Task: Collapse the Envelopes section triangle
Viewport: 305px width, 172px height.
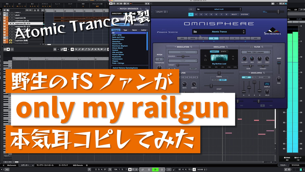Action: [249, 73]
